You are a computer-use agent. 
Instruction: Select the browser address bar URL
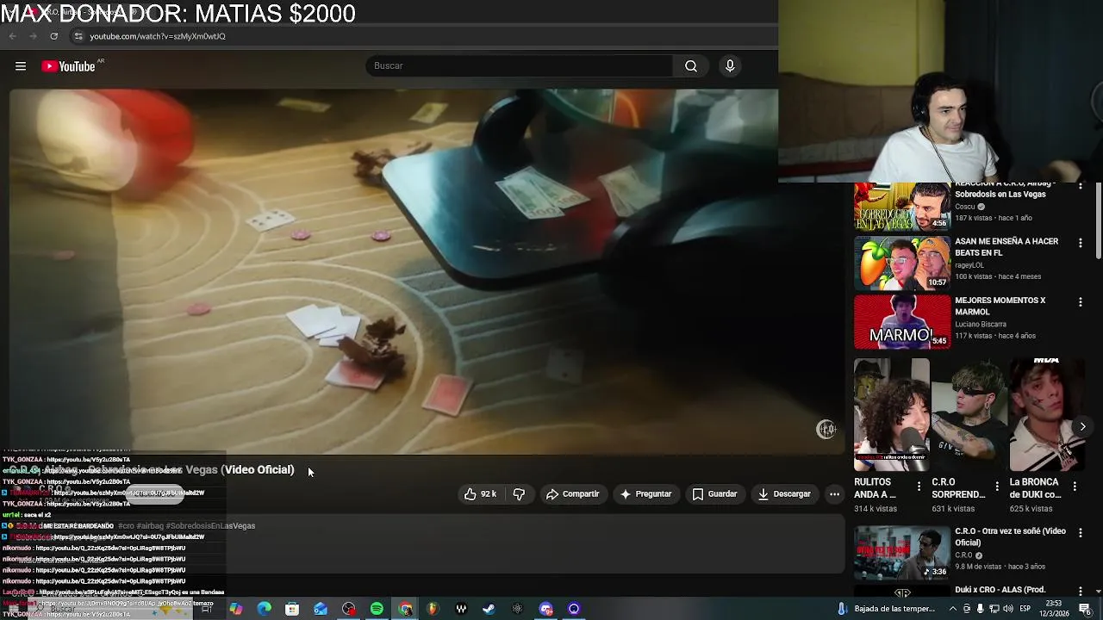(158, 36)
